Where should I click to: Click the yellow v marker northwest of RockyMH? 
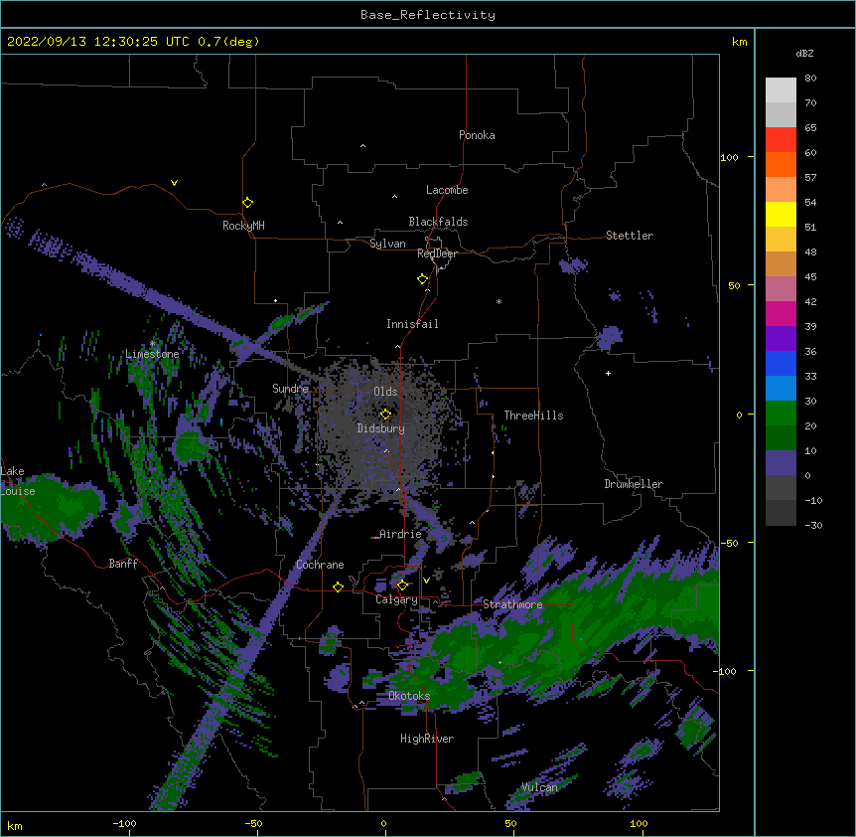tap(174, 183)
